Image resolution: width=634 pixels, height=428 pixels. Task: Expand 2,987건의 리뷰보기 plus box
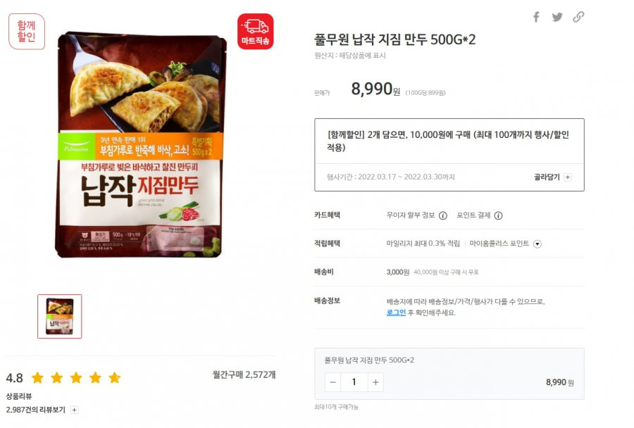pos(75,410)
